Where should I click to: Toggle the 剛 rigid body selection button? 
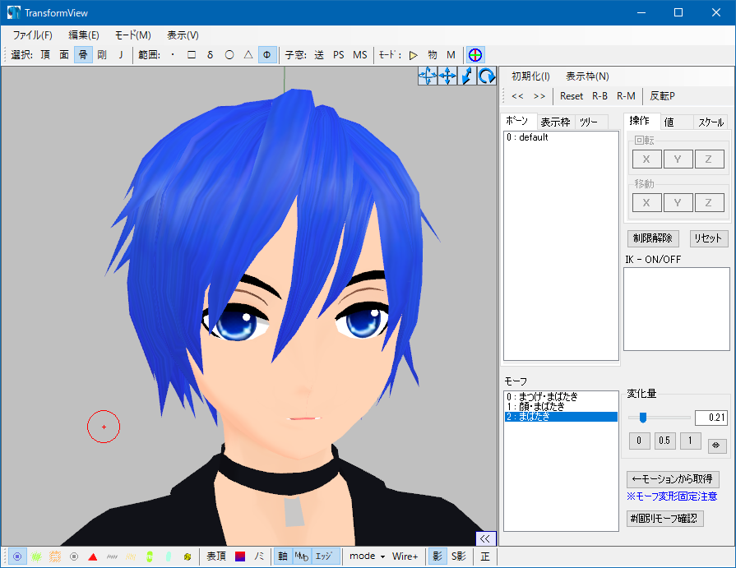coord(102,55)
